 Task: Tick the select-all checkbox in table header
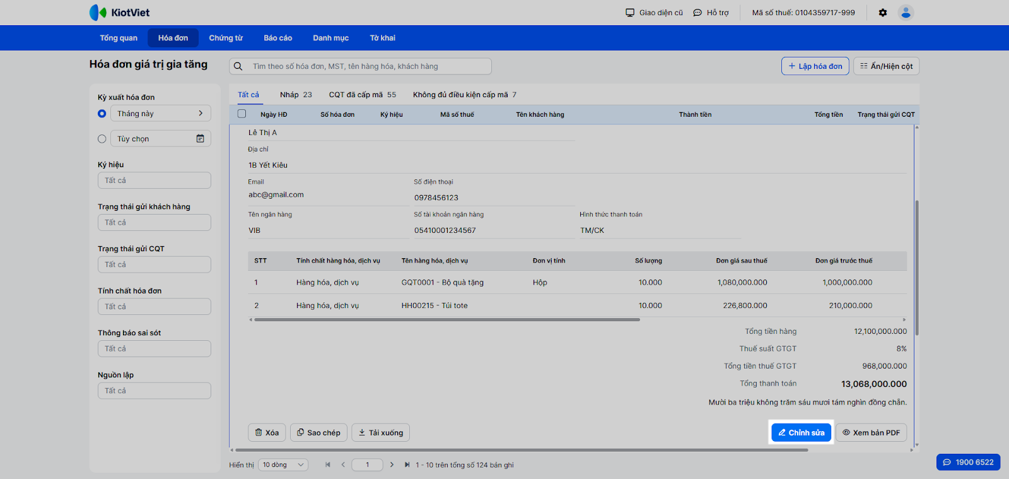[x=242, y=114]
